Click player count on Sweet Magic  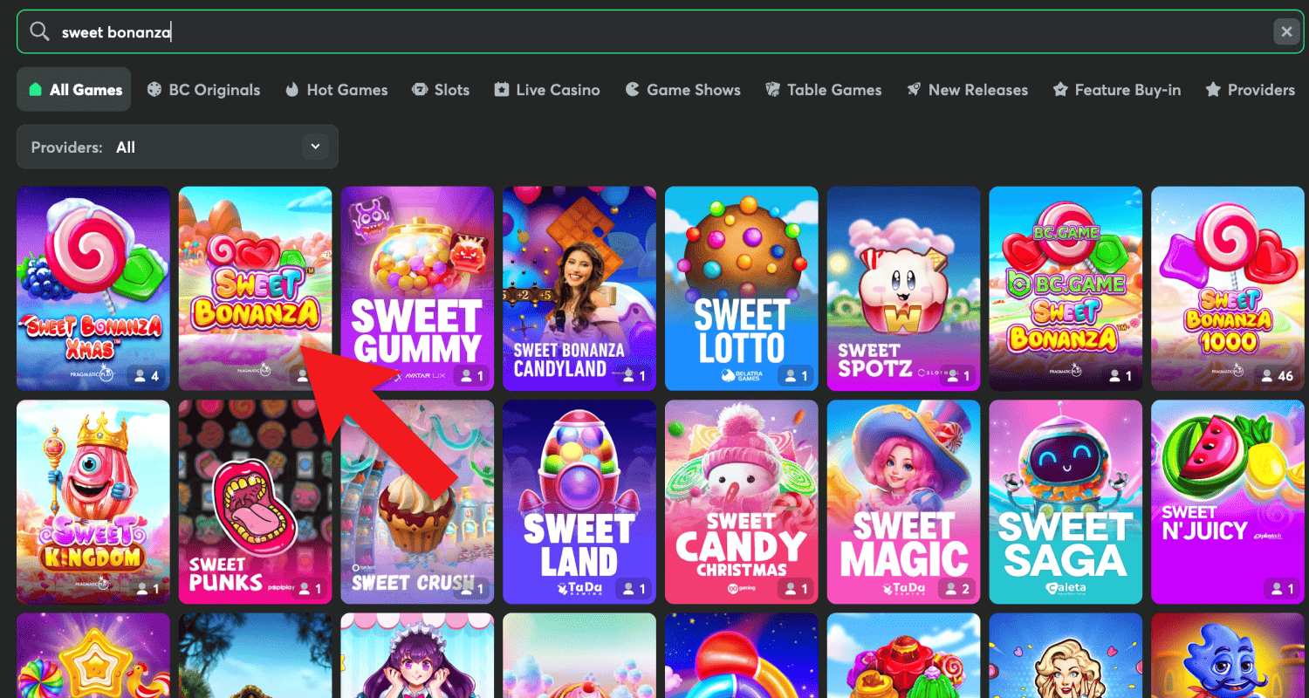(956, 590)
